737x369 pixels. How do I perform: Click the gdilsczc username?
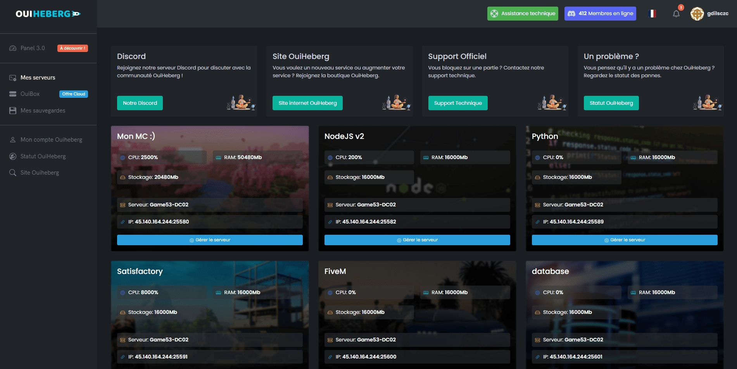coord(718,14)
